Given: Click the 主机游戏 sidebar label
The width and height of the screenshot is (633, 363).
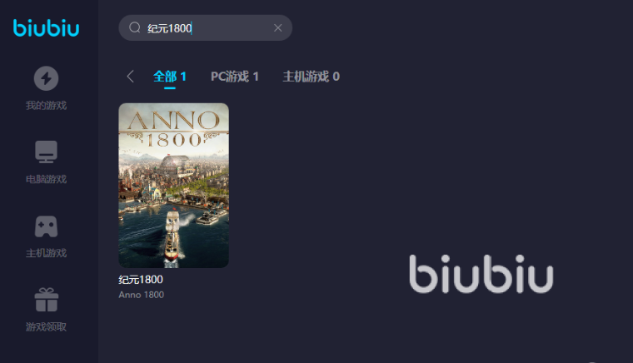Looking at the screenshot, I should (46, 253).
